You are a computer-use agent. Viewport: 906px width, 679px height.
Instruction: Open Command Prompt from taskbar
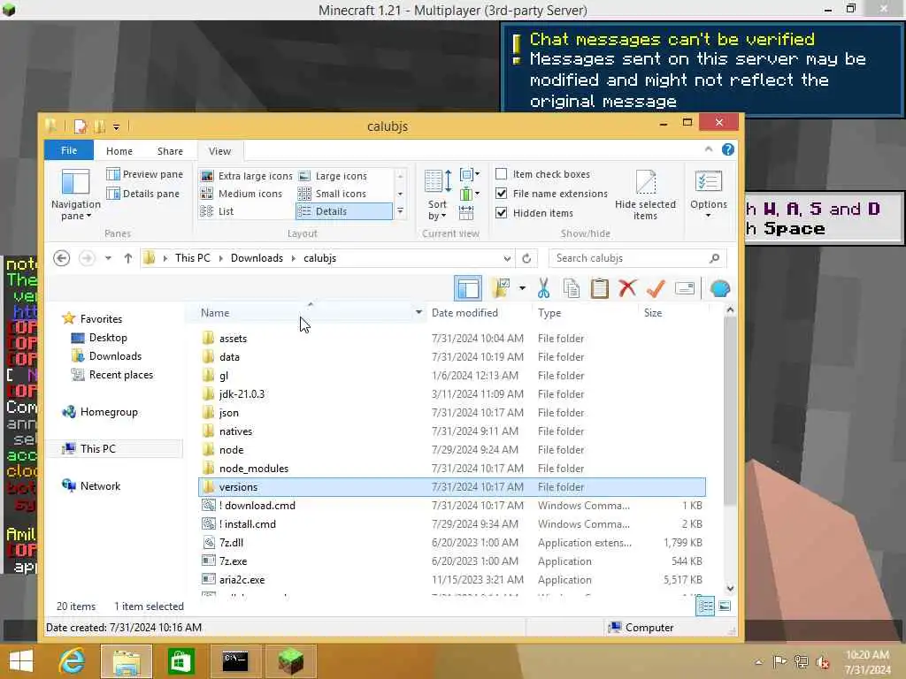click(x=235, y=661)
